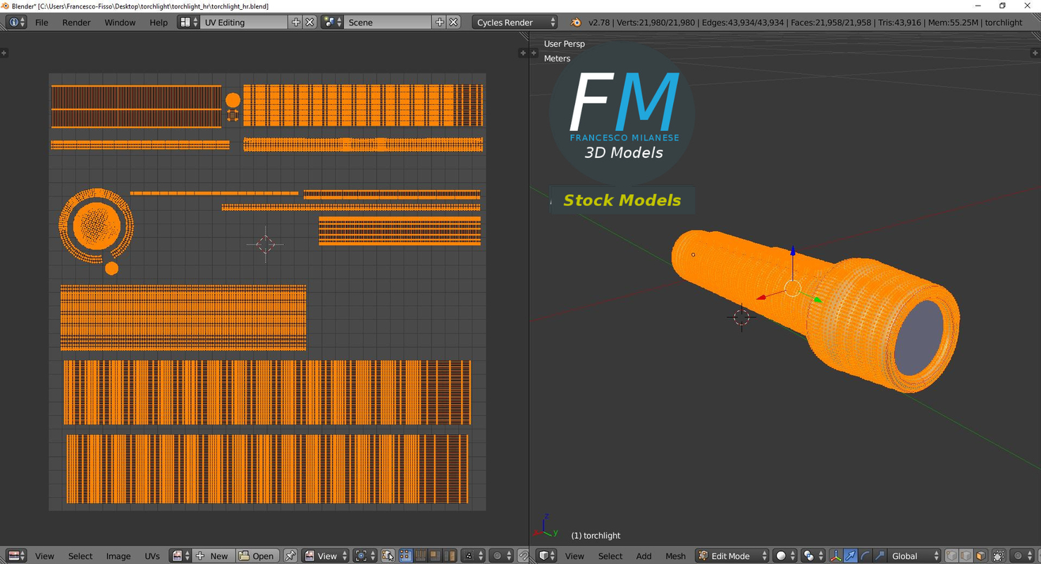Switch to face select mode in 3D view
1041x564 pixels.
coord(981,556)
